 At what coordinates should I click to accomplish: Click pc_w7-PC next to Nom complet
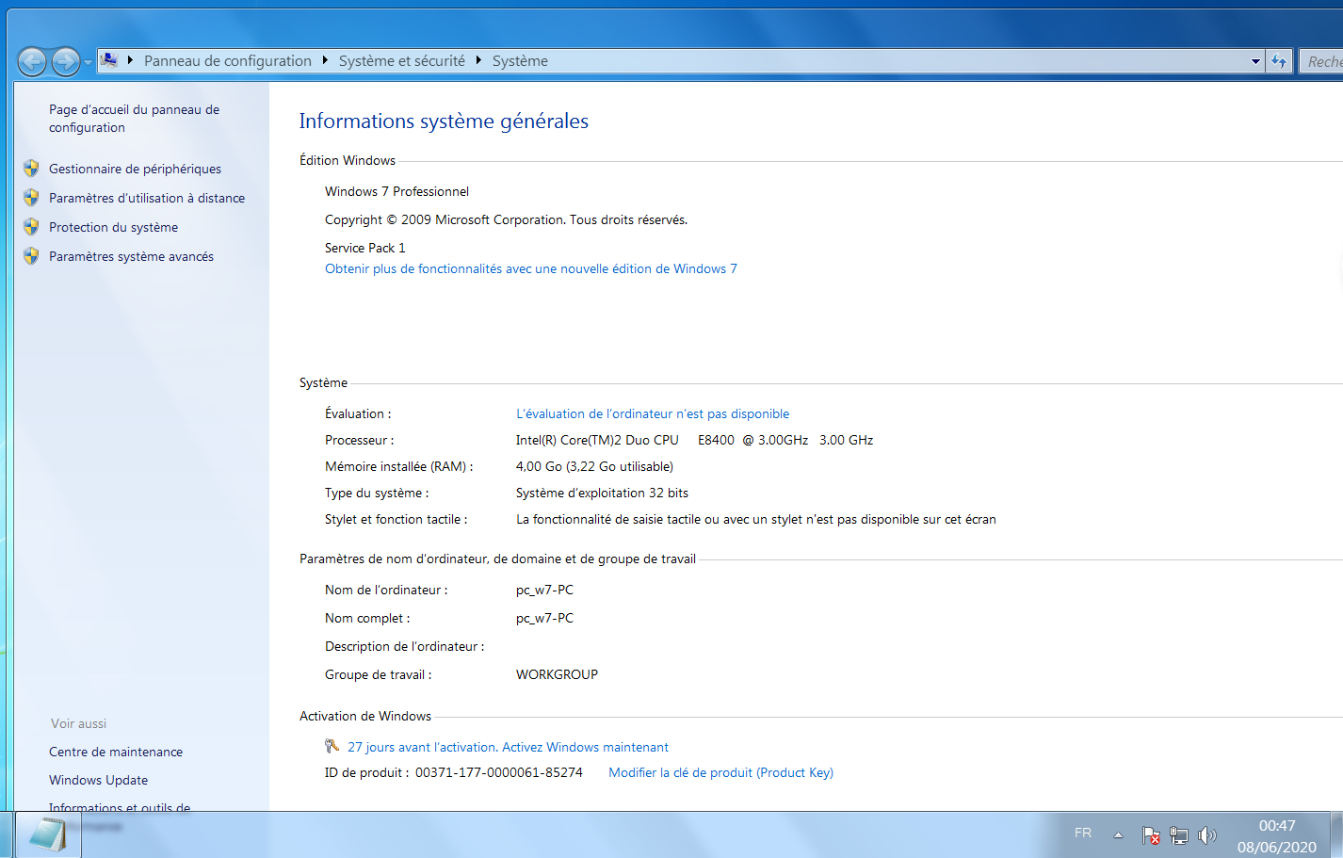[x=544, y=618]
